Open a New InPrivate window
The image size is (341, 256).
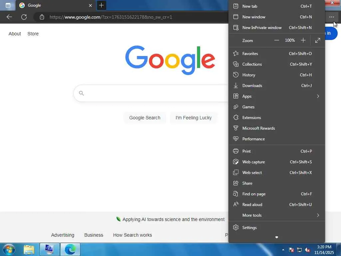(277, 27)
